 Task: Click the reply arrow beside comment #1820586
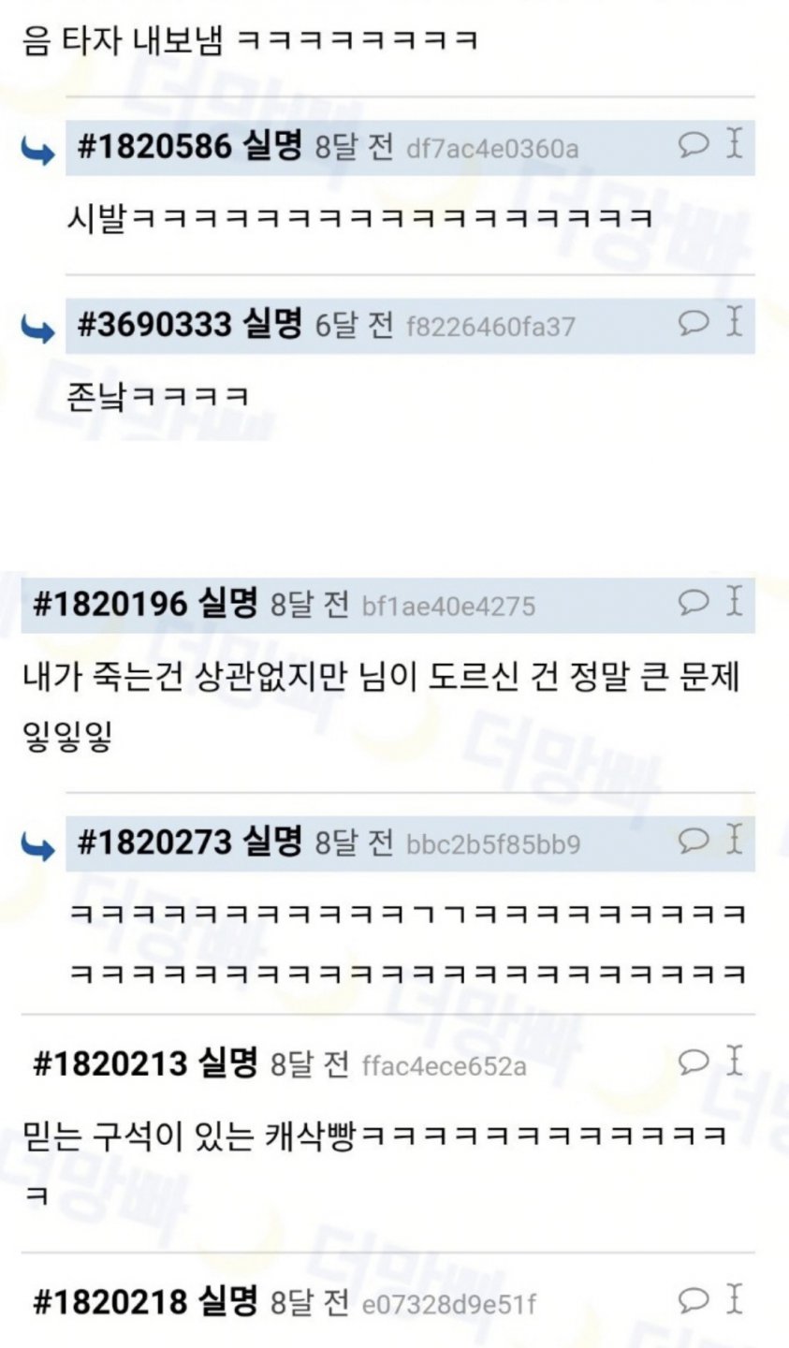coord(38,152)
